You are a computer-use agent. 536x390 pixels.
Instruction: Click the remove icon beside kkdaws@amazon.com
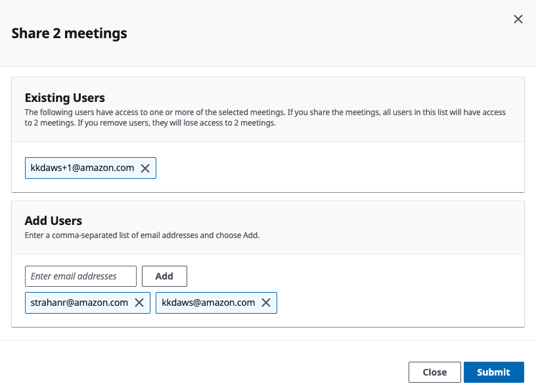266,303
